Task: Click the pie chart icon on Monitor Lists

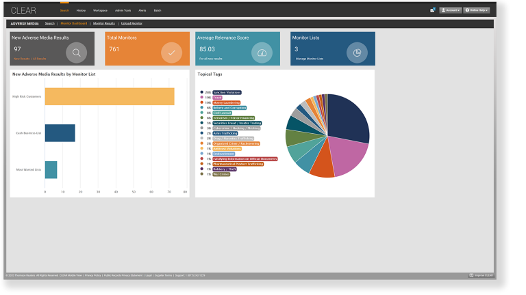Action: 357,53
